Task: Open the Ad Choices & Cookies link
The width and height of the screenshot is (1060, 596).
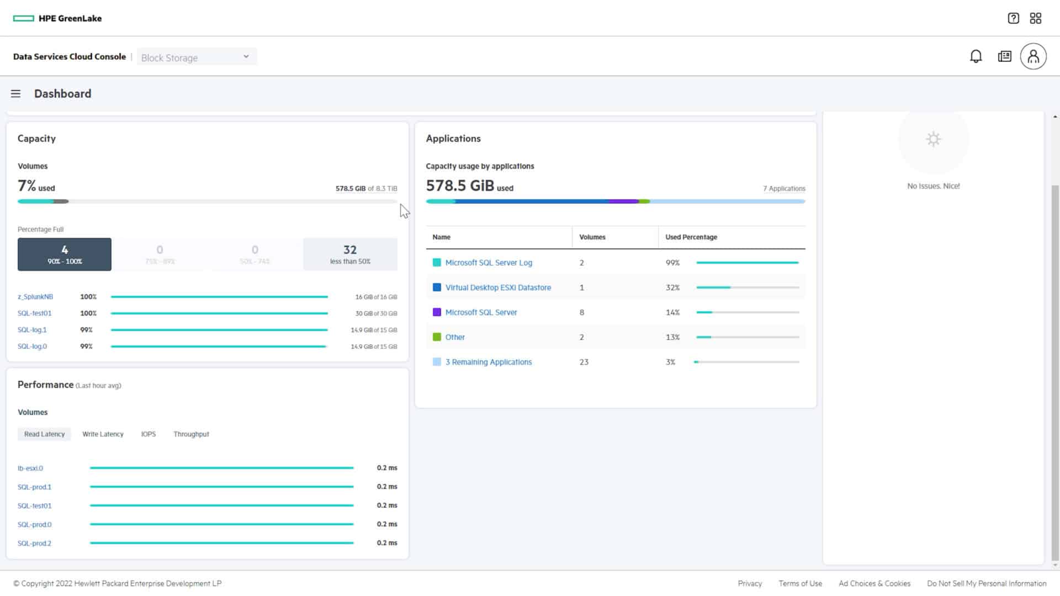Action: [x=875, y=583]
